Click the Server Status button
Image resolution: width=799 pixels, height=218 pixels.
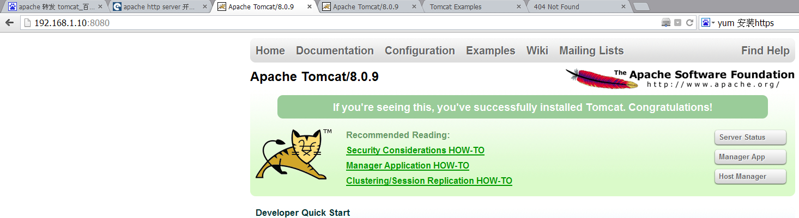pos(750,138)
